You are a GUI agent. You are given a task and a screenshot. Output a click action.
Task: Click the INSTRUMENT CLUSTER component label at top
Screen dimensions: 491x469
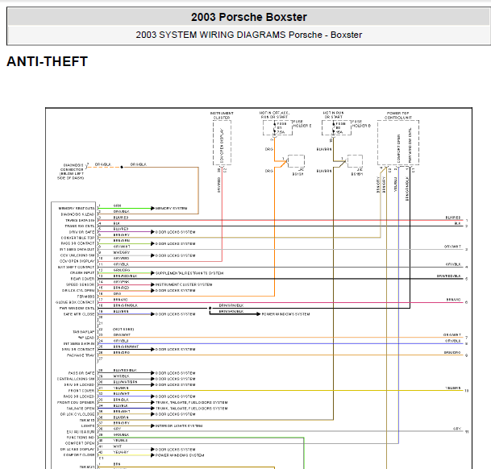(x=222, y=115)
